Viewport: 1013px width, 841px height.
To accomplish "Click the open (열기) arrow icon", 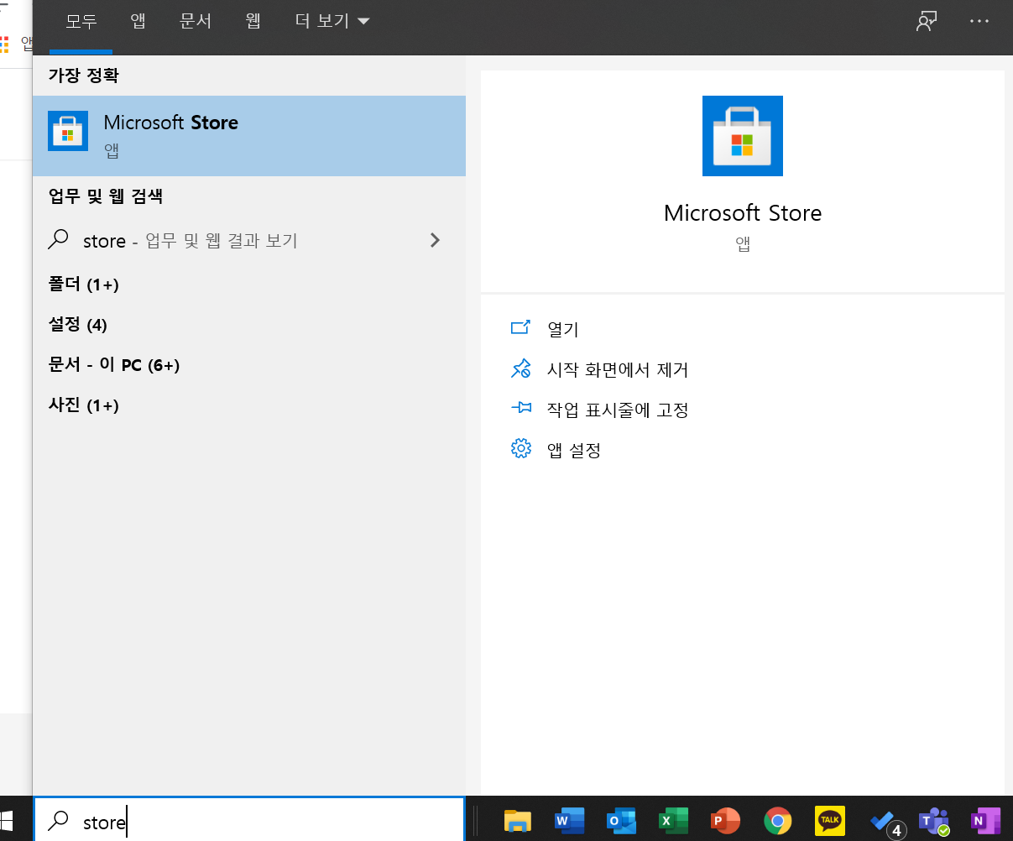I will coord(521,328).
